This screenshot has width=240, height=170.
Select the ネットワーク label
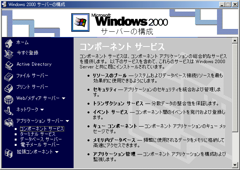28,110
